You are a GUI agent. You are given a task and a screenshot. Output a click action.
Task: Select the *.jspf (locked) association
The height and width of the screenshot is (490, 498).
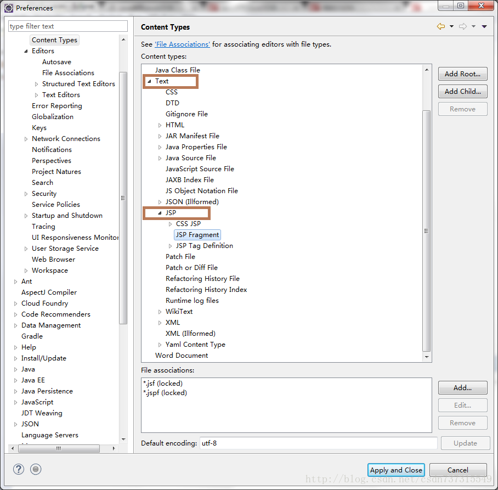165,393
